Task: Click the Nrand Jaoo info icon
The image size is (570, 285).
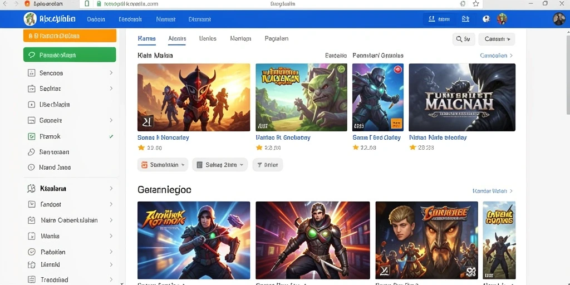Action: (x=31, y=167)
